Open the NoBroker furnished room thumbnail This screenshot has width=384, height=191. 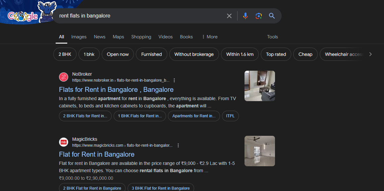tap(260, 86)
